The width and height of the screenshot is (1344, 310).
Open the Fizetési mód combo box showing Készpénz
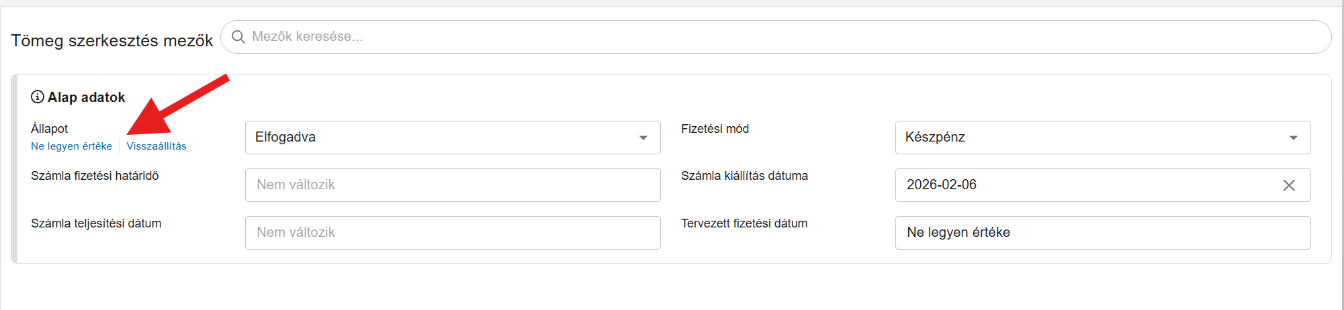click(1088, 138)
